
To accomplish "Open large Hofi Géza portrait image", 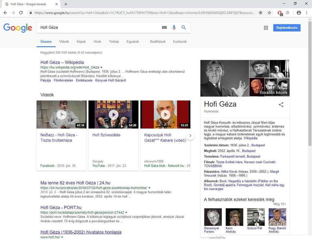I will (225, 78).
